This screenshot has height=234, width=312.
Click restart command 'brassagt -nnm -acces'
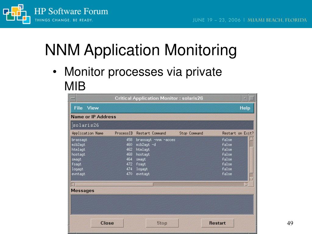(156, 140)
